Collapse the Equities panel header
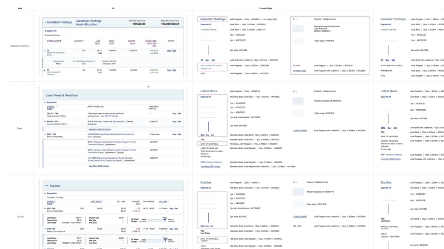444x249 pixels. click(x=47, y=186)
